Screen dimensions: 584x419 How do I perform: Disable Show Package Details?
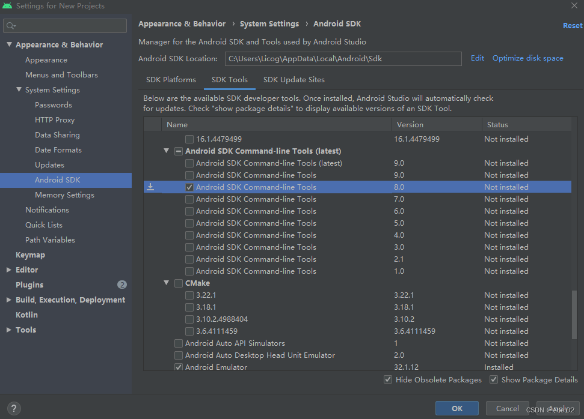tap(494, 379)
